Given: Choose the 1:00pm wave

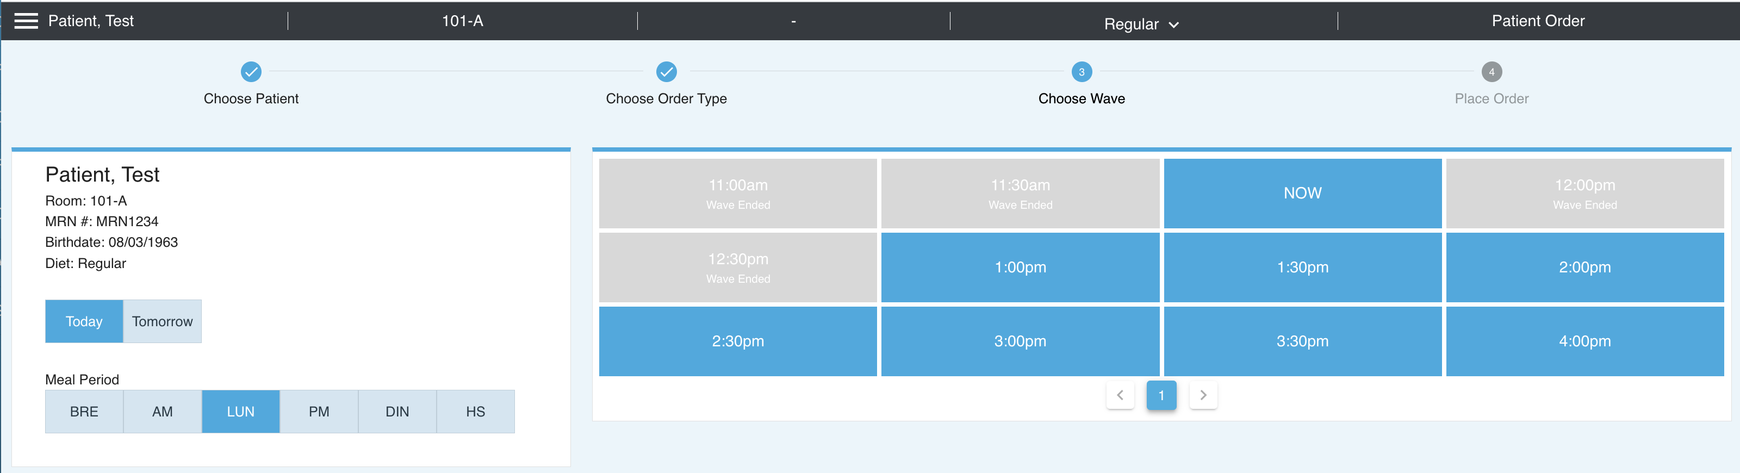Looking at the screenshot, I should (1020, 267).
